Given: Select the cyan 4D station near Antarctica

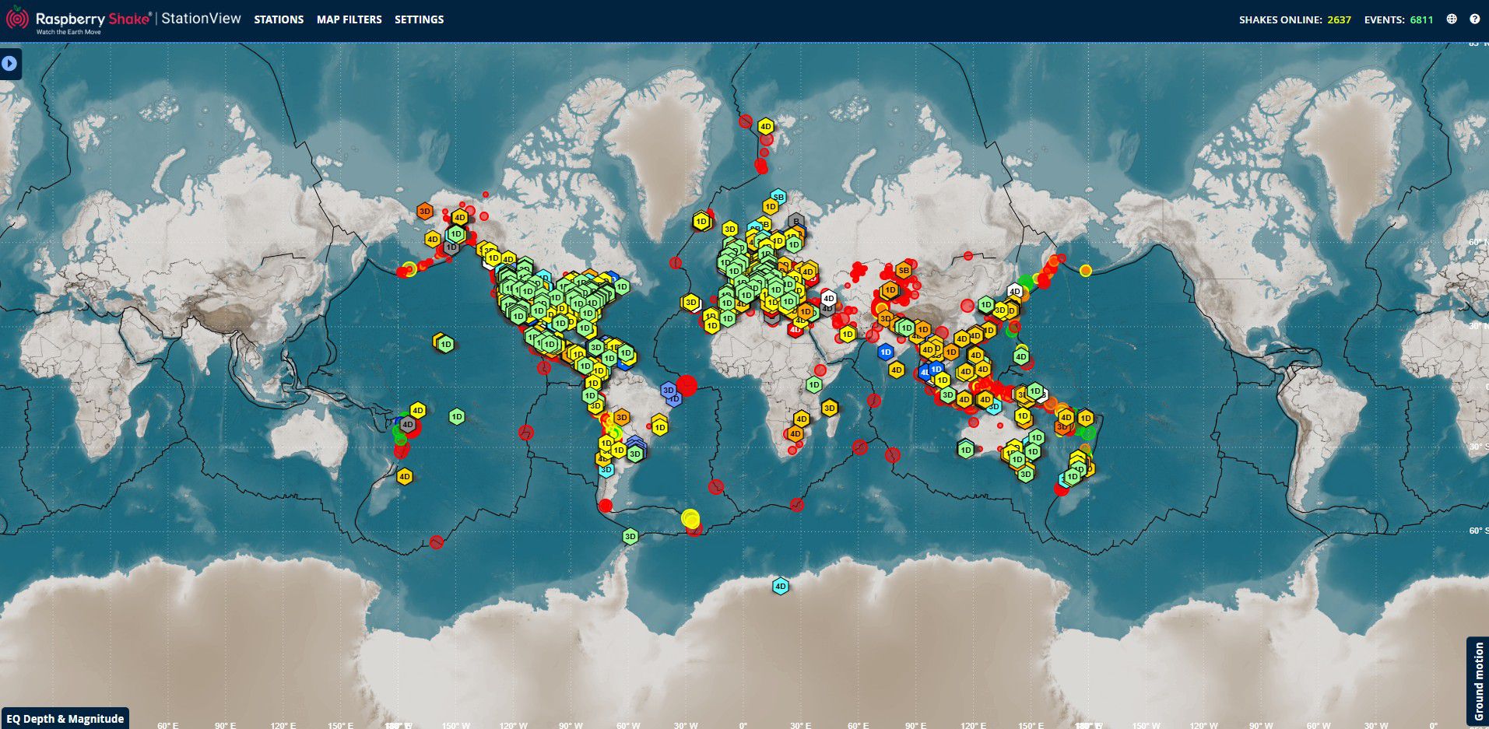Looking at the screenshot, I should (x=779, y=587).
